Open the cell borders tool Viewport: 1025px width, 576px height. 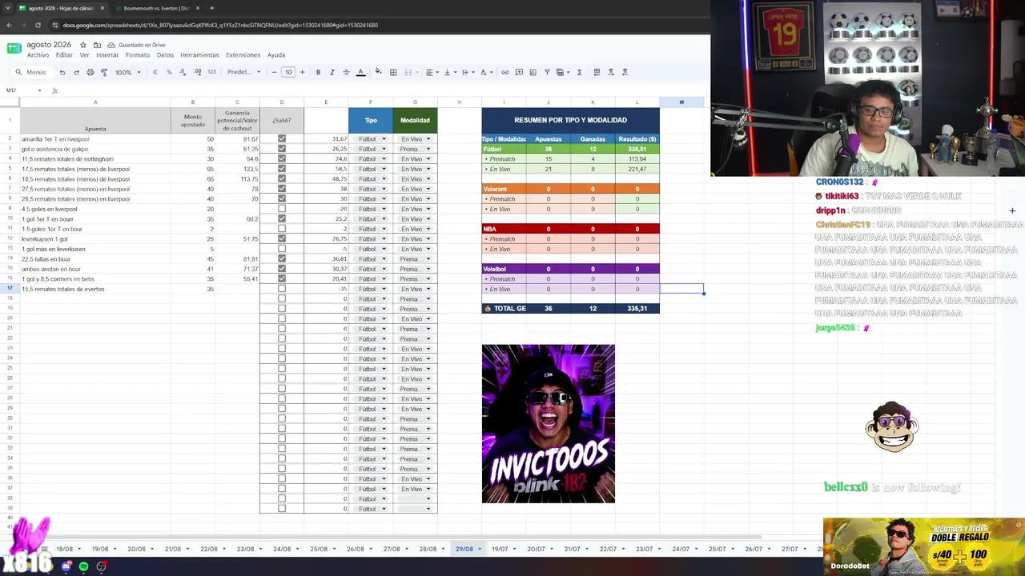click(x=393, y=72)
